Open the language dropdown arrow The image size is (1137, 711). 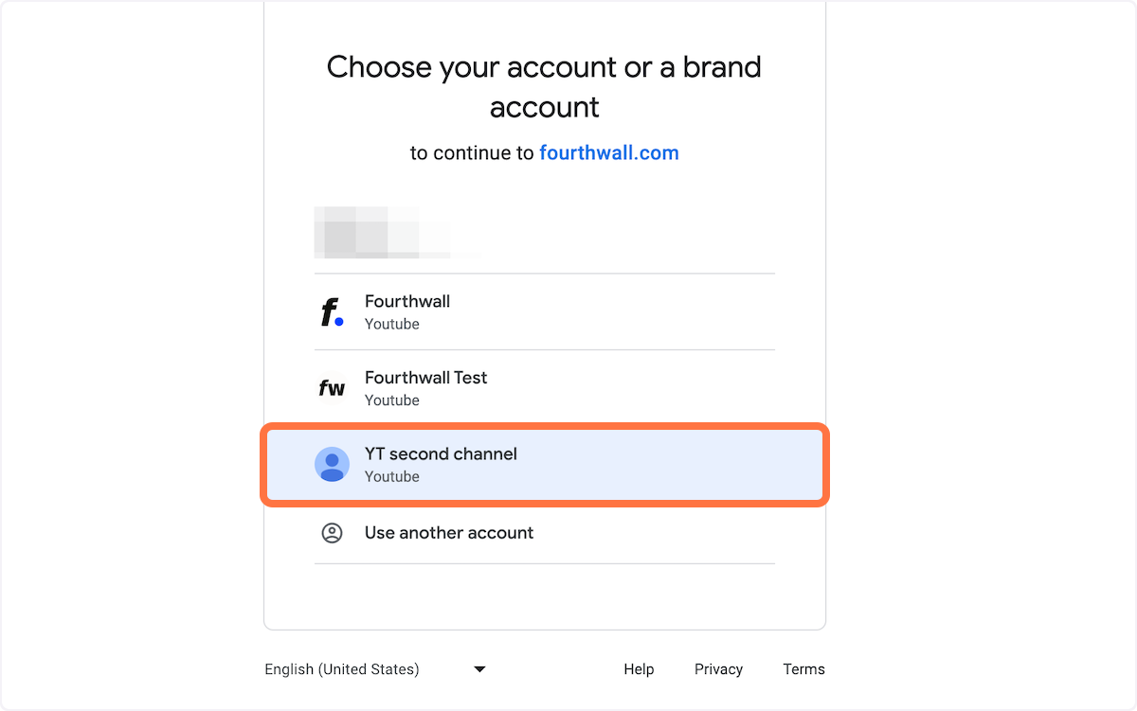point(479,669)
